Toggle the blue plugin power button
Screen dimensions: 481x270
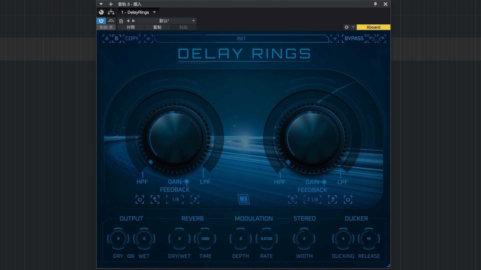(x=101, y=21)
